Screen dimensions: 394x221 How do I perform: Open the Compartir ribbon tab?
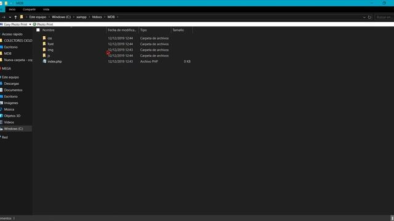tap(29, 9)
